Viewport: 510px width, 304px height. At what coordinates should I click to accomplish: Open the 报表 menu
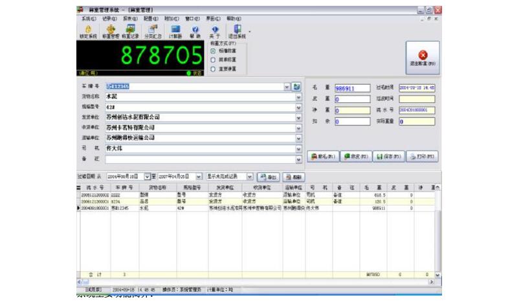(130, 19)
